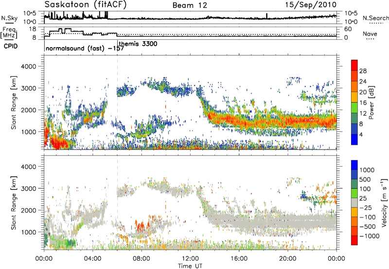Click the '20:00' time axis tick label
Screen dimensions: 389x269
[288, 259]
